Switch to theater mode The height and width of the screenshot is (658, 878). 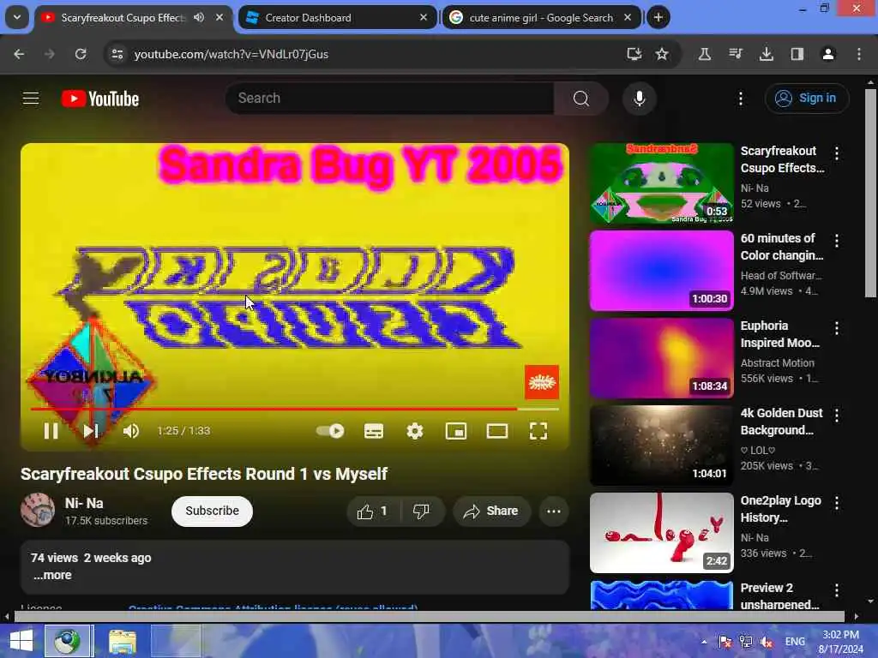tap(497, 431)
